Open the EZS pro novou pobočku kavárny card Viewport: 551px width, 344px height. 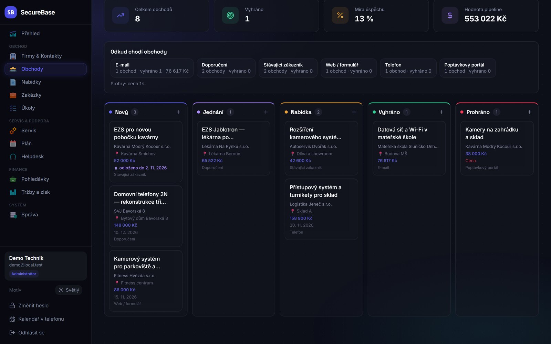[146, 152]
